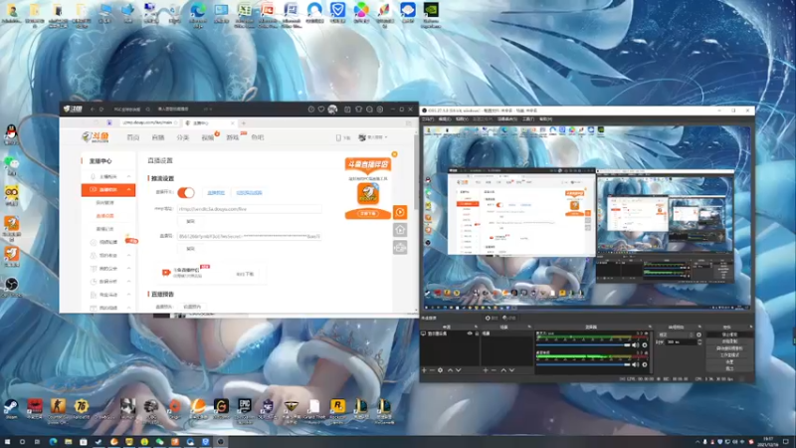Open user account dropdown in Douyu header

[x=372, y=137]
